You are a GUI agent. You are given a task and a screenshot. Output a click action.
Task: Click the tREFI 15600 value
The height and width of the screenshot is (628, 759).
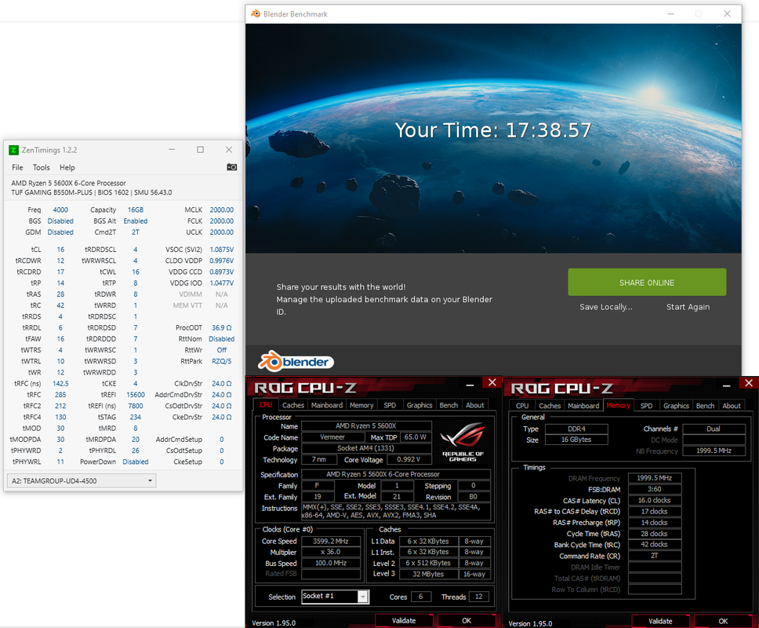(x=136, y=394)
